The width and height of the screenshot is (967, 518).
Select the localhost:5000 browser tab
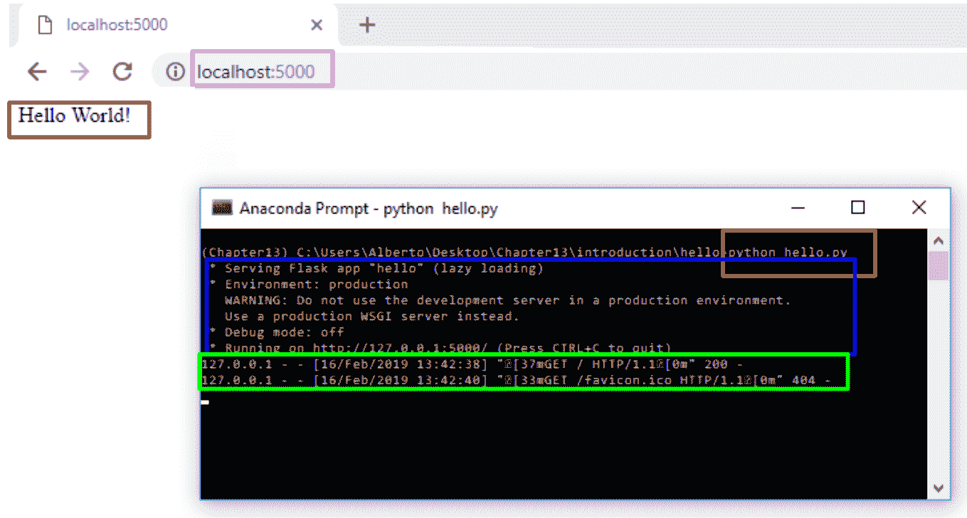pos(117,26)
